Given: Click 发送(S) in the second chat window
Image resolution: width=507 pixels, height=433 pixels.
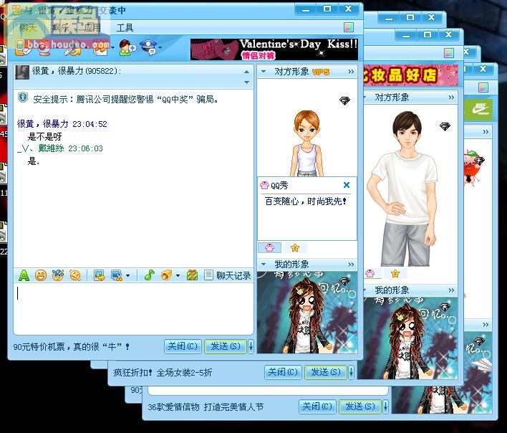Looking at the screenshot, I should 326,372.
